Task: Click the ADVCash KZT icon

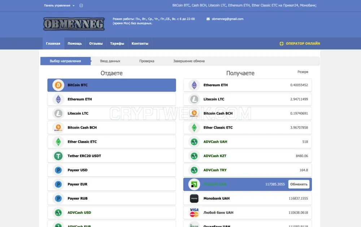Action: (x=194, y=156)
